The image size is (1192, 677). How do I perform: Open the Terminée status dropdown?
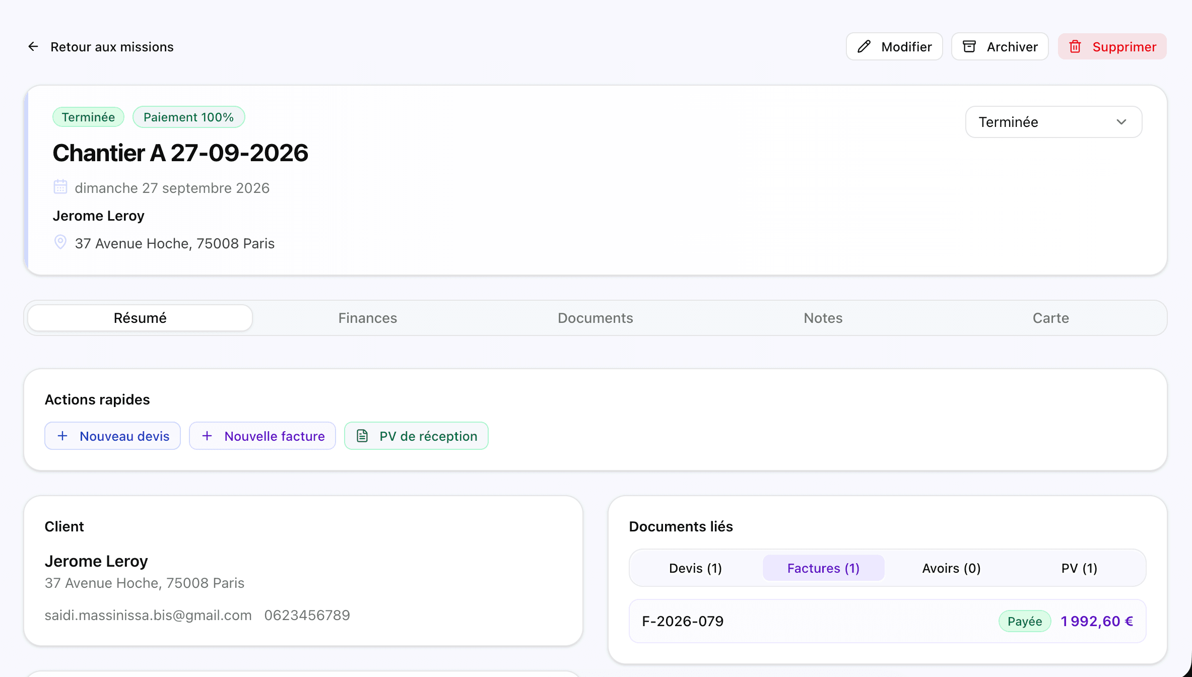click(1053, 122)
